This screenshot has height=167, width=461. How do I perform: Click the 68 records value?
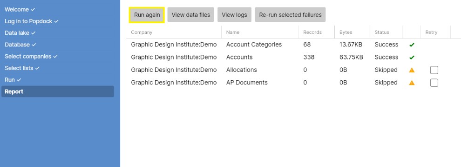point(307,45)
